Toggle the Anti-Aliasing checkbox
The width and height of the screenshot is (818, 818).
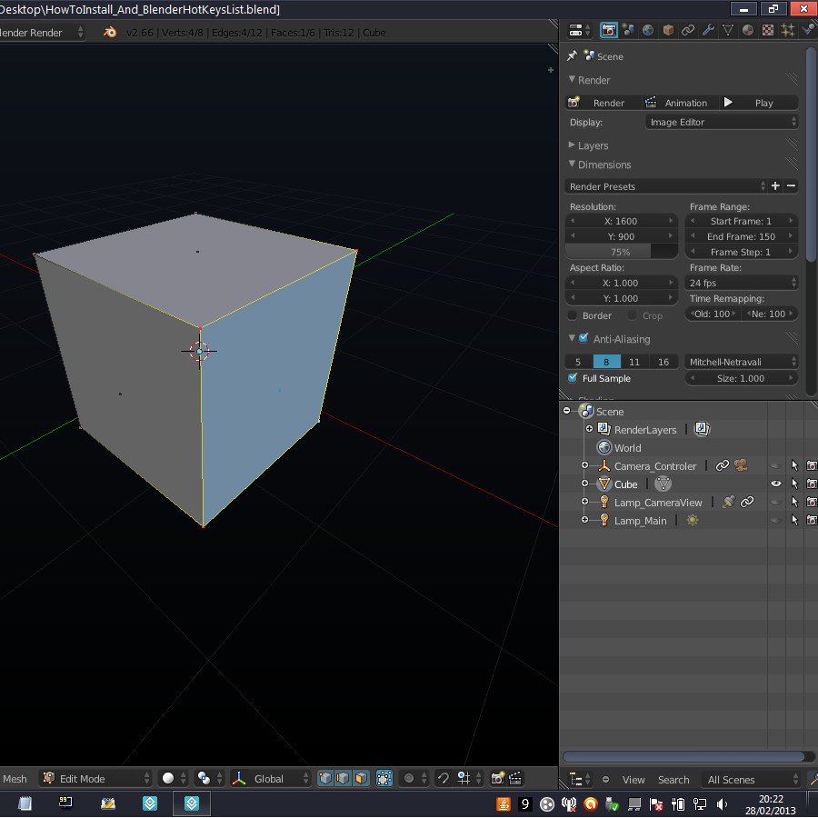583,338
